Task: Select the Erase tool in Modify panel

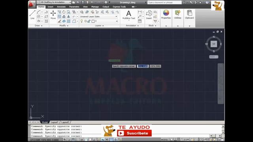Action: pyautogui.click(x=59, y=21)
